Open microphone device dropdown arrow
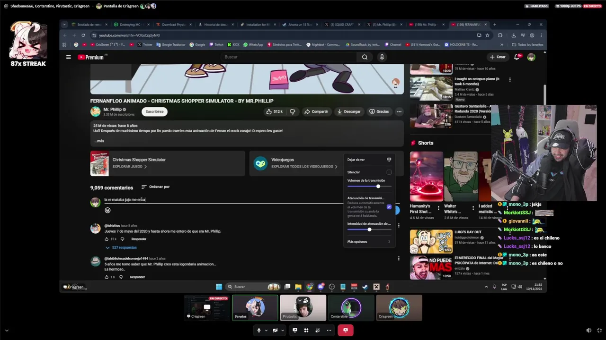The image size is (606, 340). click(266, 331)
